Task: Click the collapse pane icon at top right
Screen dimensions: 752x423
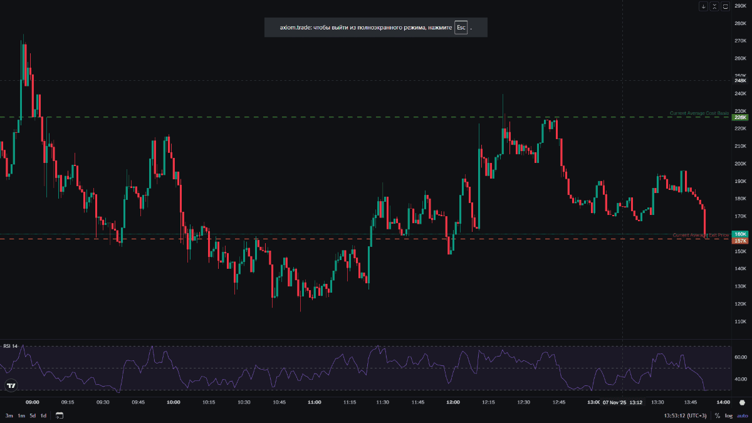Action: coord(714,6)
